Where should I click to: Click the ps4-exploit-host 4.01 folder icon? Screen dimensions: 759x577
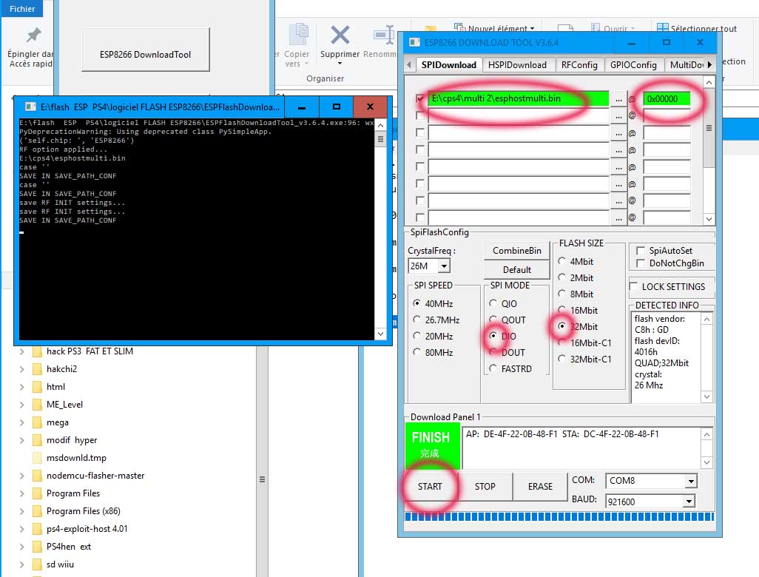point(37,529)
